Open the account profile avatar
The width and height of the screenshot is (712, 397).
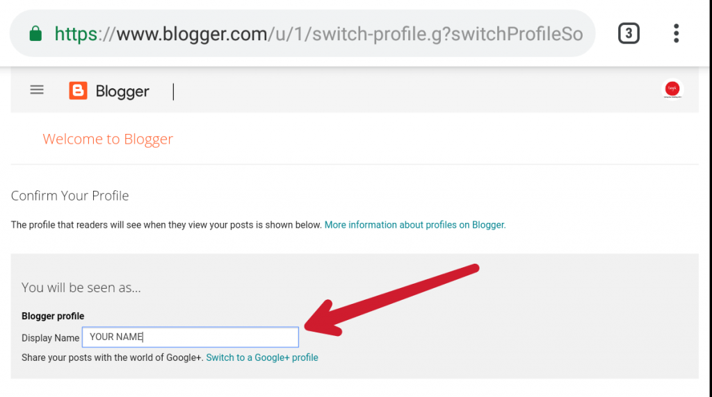[x=672, y=90]
